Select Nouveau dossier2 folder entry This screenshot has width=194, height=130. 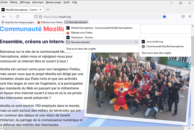click(102, 42)
